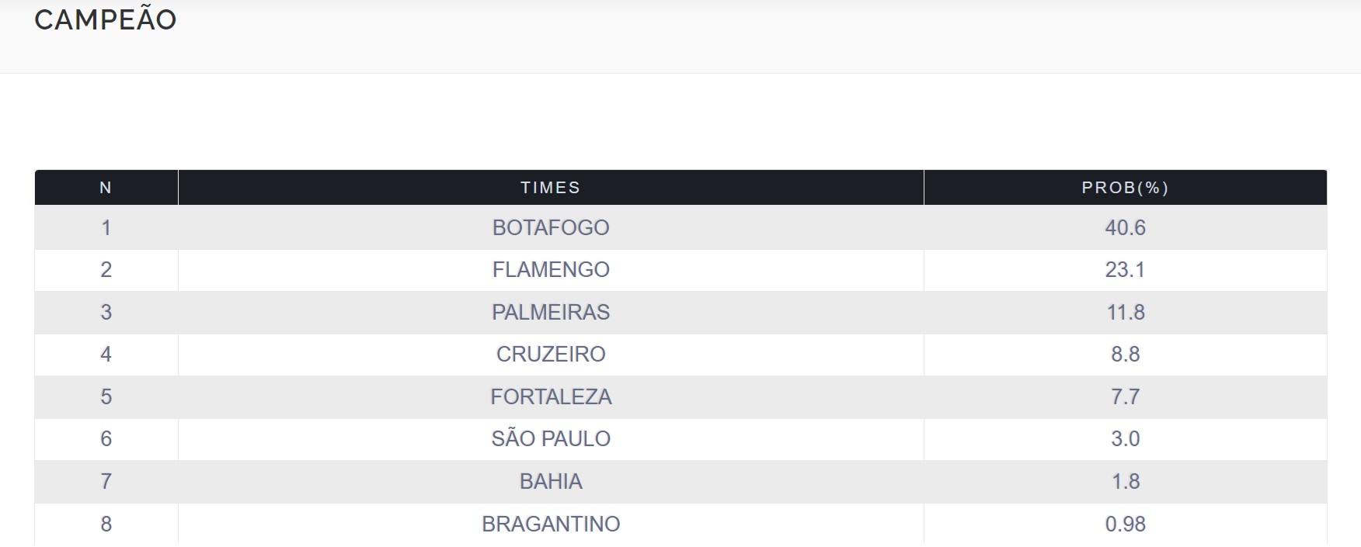Click Cruzeiro's 8.8 probability value
Image resolution: width=1361 pixels, height=547 pixels.
click(1125, 354)
